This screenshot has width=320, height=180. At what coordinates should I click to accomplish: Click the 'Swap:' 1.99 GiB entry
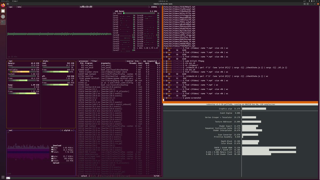click(23, 85)
